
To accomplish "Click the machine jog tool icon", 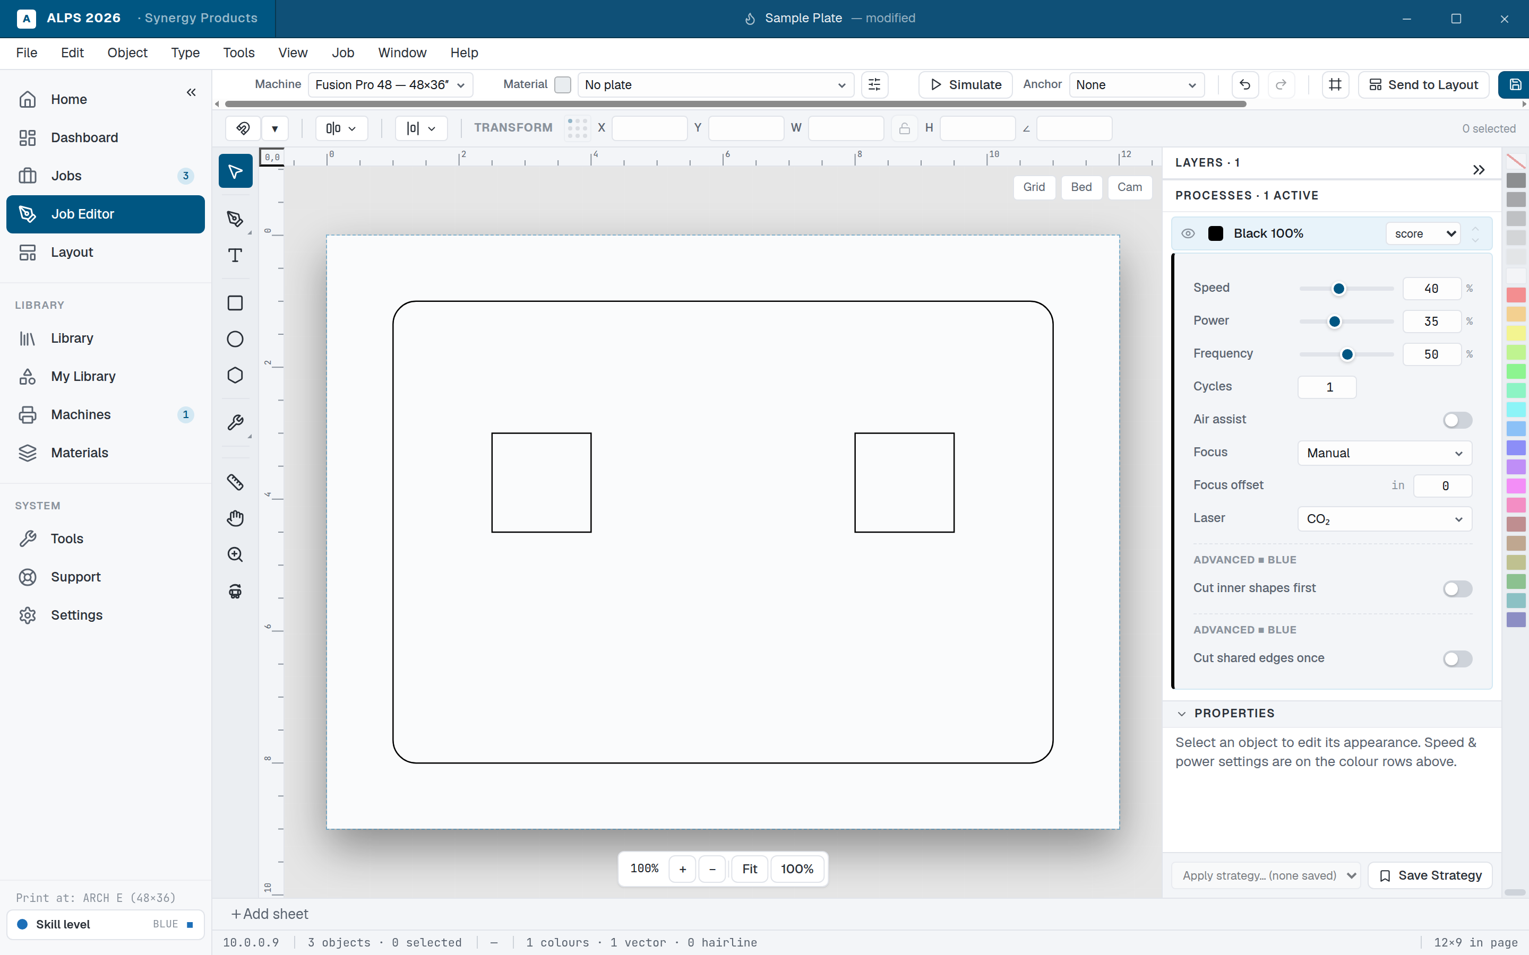I will pyautogui.click(x=235, y=591).
